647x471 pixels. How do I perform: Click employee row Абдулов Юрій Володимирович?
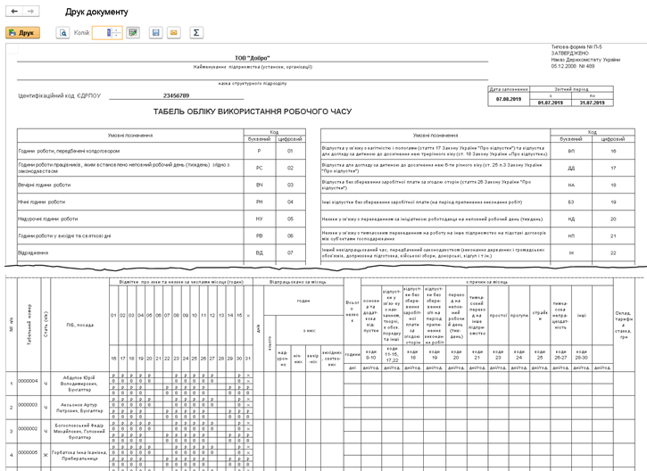point(77,383)
